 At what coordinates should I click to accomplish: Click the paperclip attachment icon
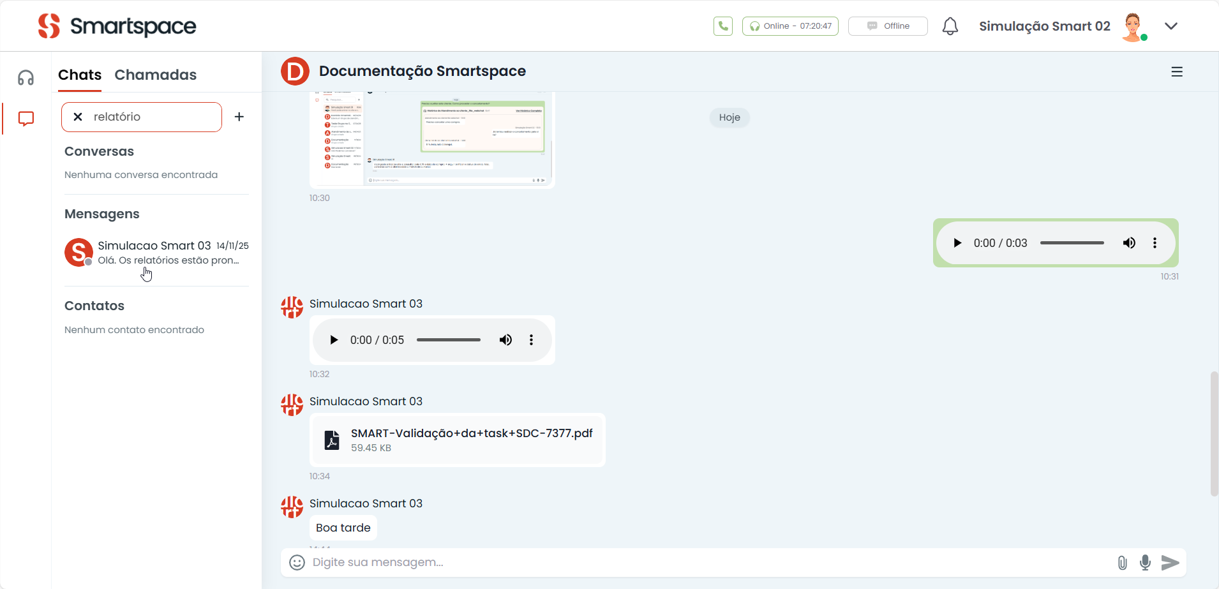pyautogui.click(x=1122, y=562)
